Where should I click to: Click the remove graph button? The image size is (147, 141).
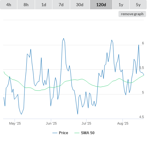tap(132, 14)
